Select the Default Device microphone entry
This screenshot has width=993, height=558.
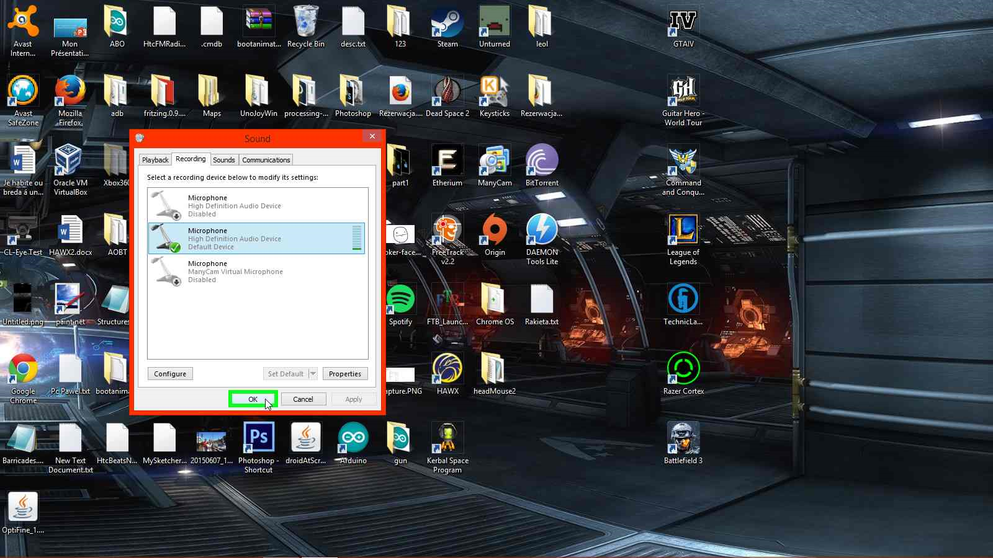coord(256,239)
